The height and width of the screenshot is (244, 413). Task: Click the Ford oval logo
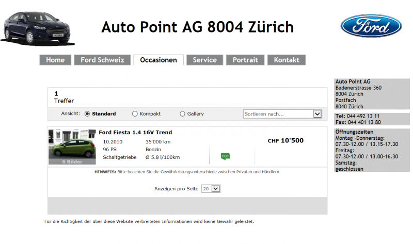click(371, 26)
